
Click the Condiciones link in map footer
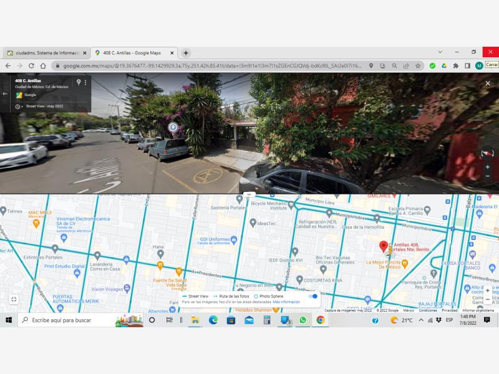coord(428,310)
